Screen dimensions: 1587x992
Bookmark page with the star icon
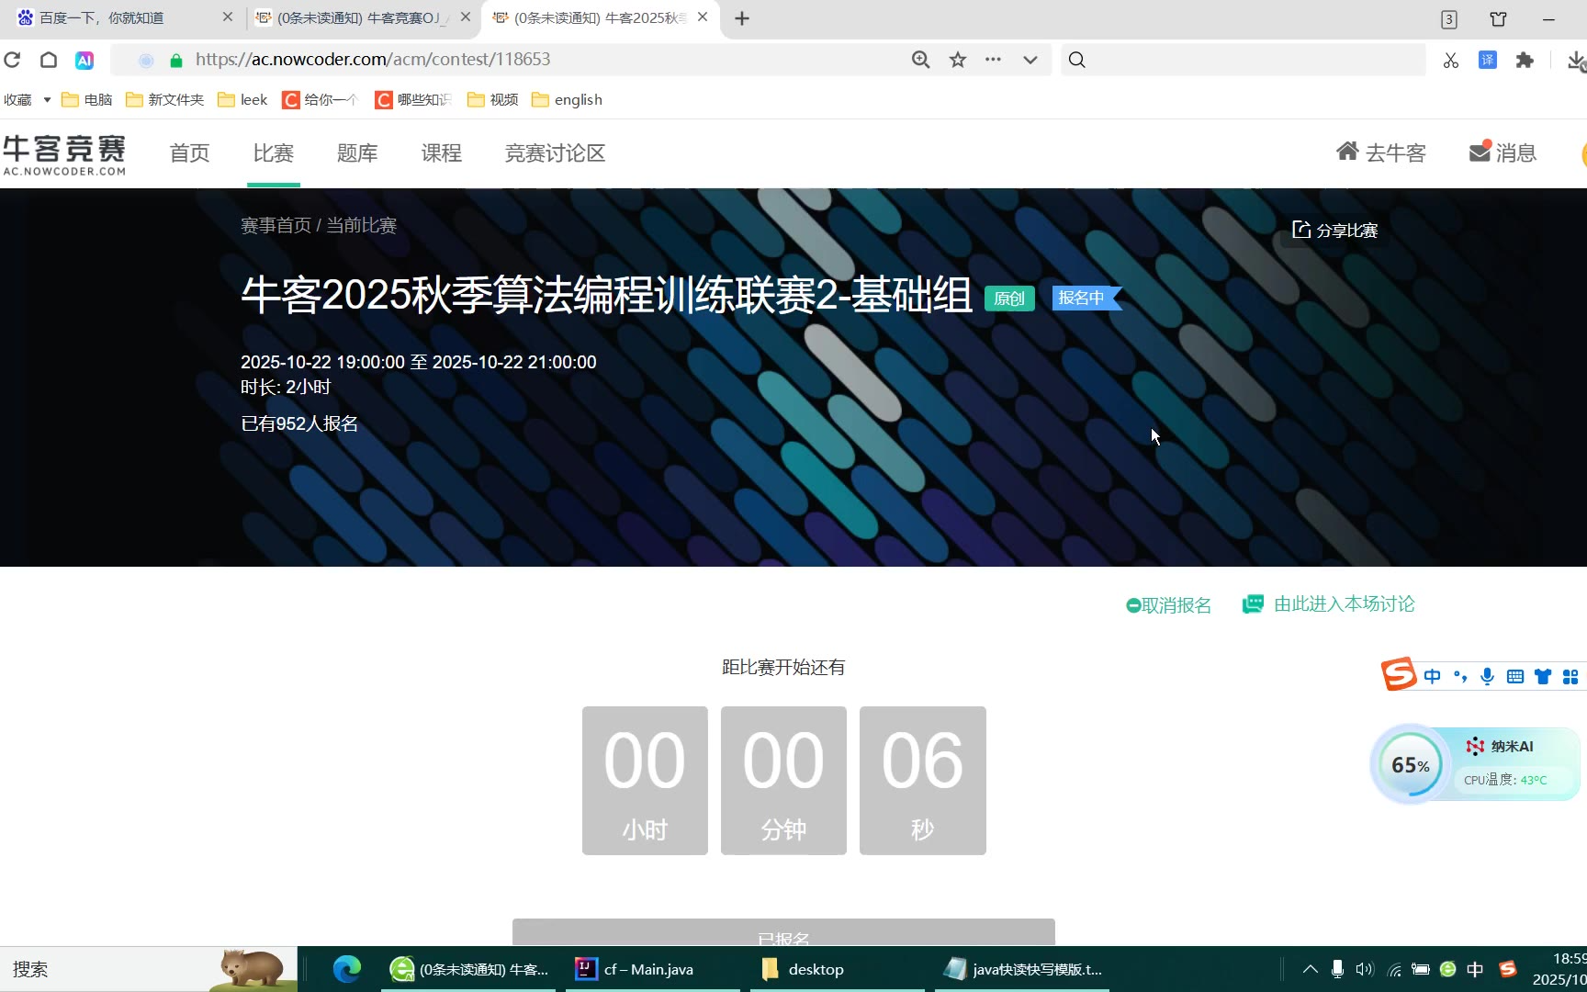958,60
